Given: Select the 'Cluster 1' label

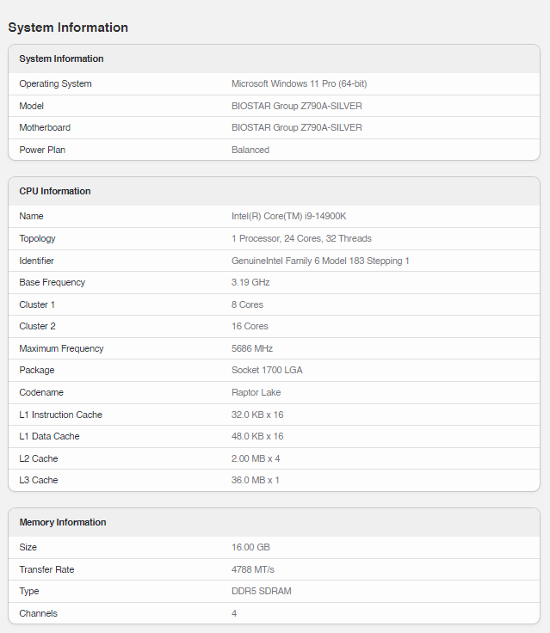Looking at the screenshot, I should coord(37,304).
